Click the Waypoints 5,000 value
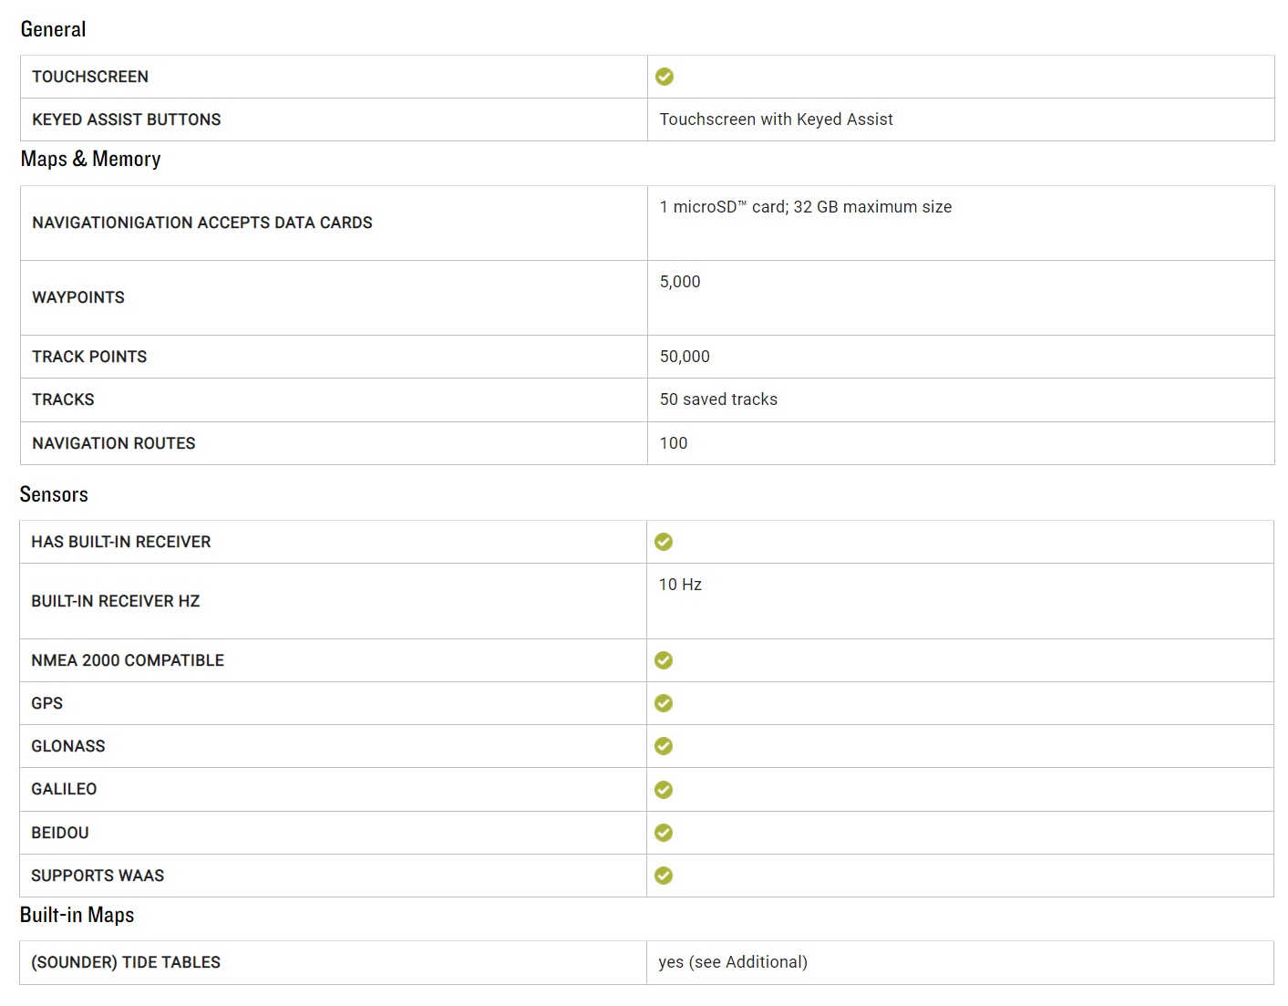This screenshot has width=1288, height=1006. [680, 282]
